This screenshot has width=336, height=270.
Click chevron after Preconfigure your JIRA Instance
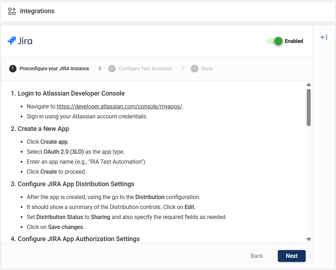tap(100, 68)
